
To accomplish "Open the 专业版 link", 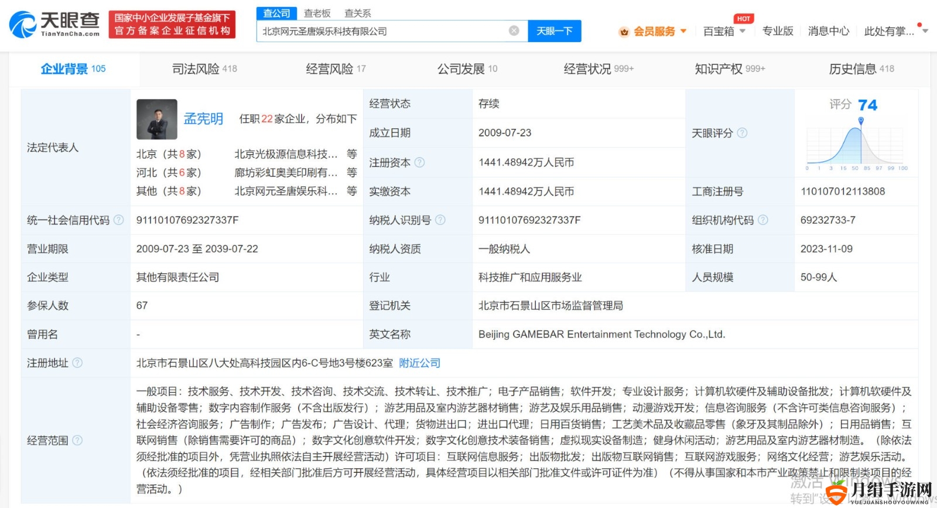I will pos(778,31).
